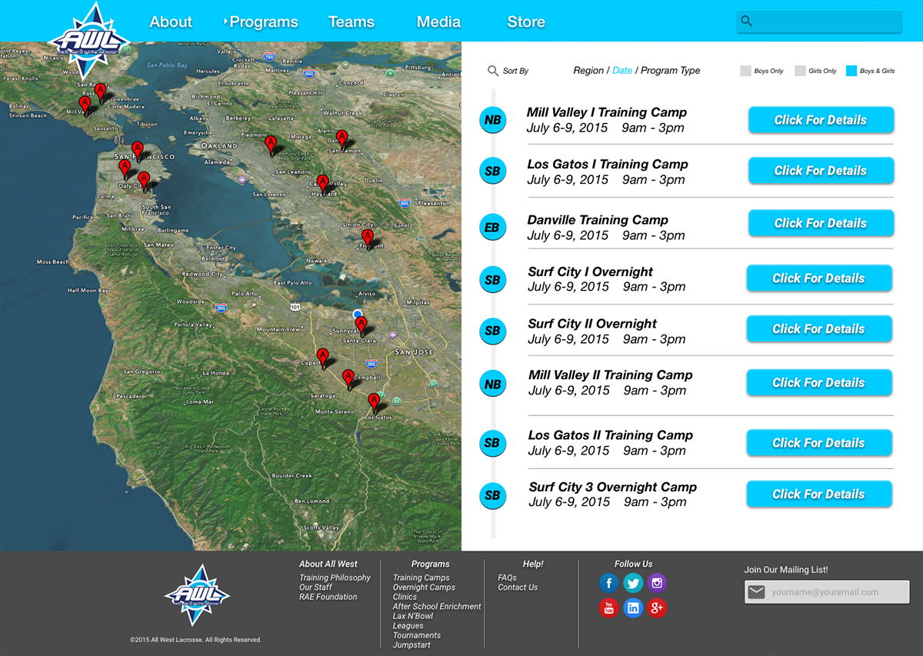Toggle the Boys & Girls filter box
This screenshot has width=923, height=656.
pyautogui.click(x=851, y=71)
